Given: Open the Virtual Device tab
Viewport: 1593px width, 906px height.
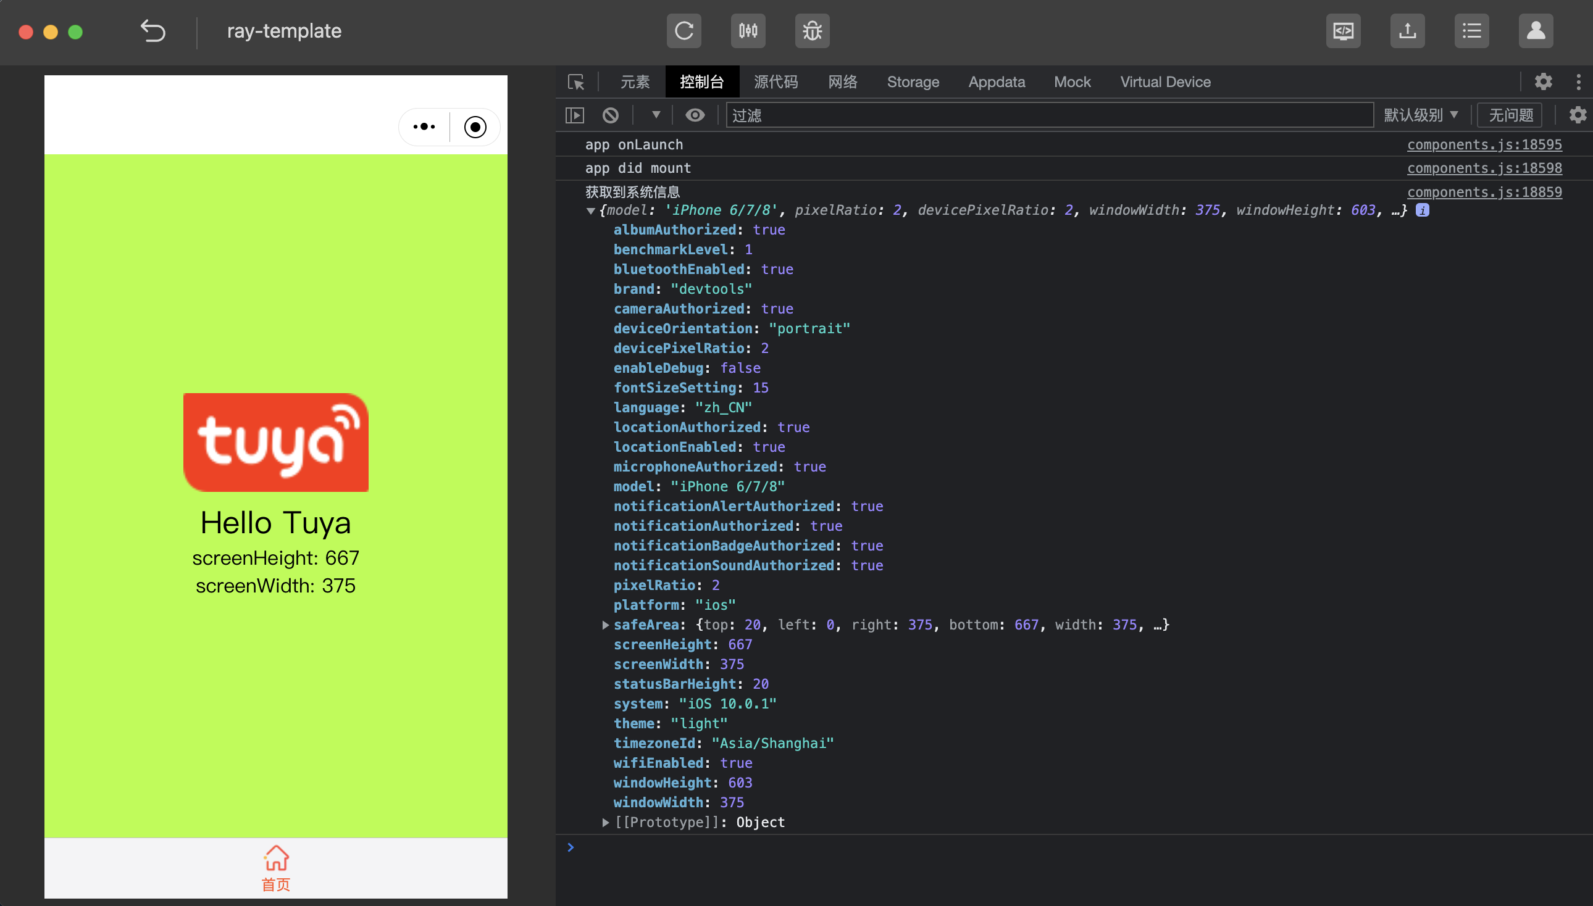Looking at the screenshot, I should 1164,81.
